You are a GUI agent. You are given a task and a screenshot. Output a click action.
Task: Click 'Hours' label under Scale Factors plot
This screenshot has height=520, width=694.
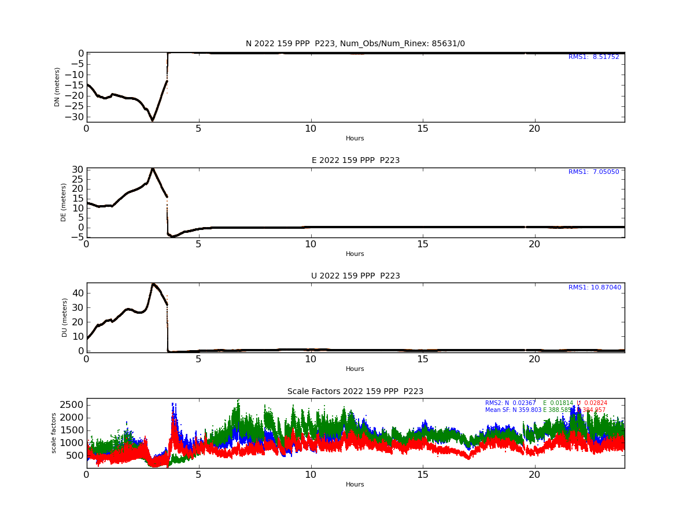[x=355, y=485]
